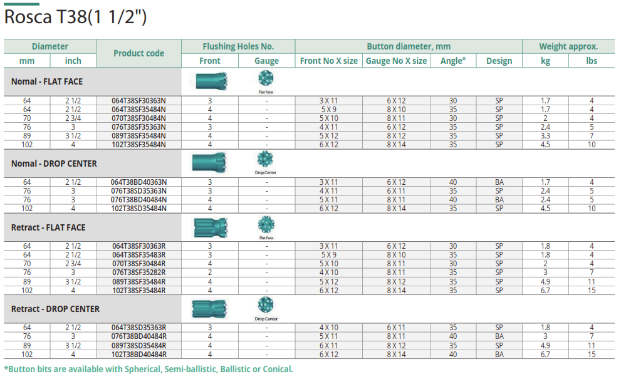Viewport: 621px width, 374px height.
Task: Select the Nomal - DROP CENTER section heading
Action: click(x=54, y=164)
